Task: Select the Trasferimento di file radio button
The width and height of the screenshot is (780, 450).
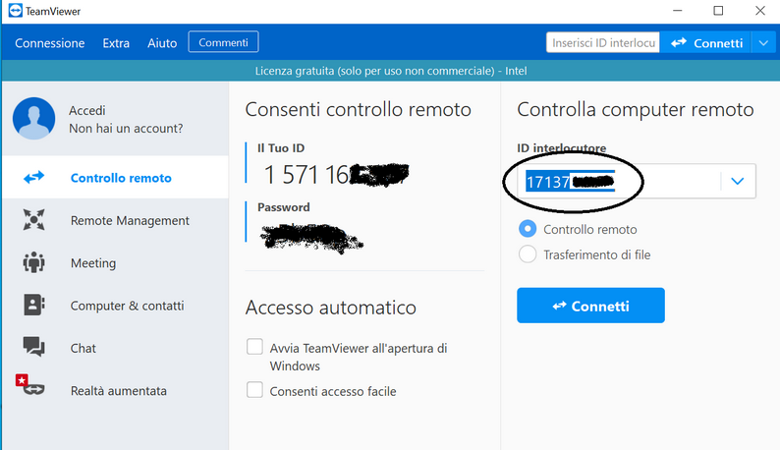Action: (x=528, y=254)
